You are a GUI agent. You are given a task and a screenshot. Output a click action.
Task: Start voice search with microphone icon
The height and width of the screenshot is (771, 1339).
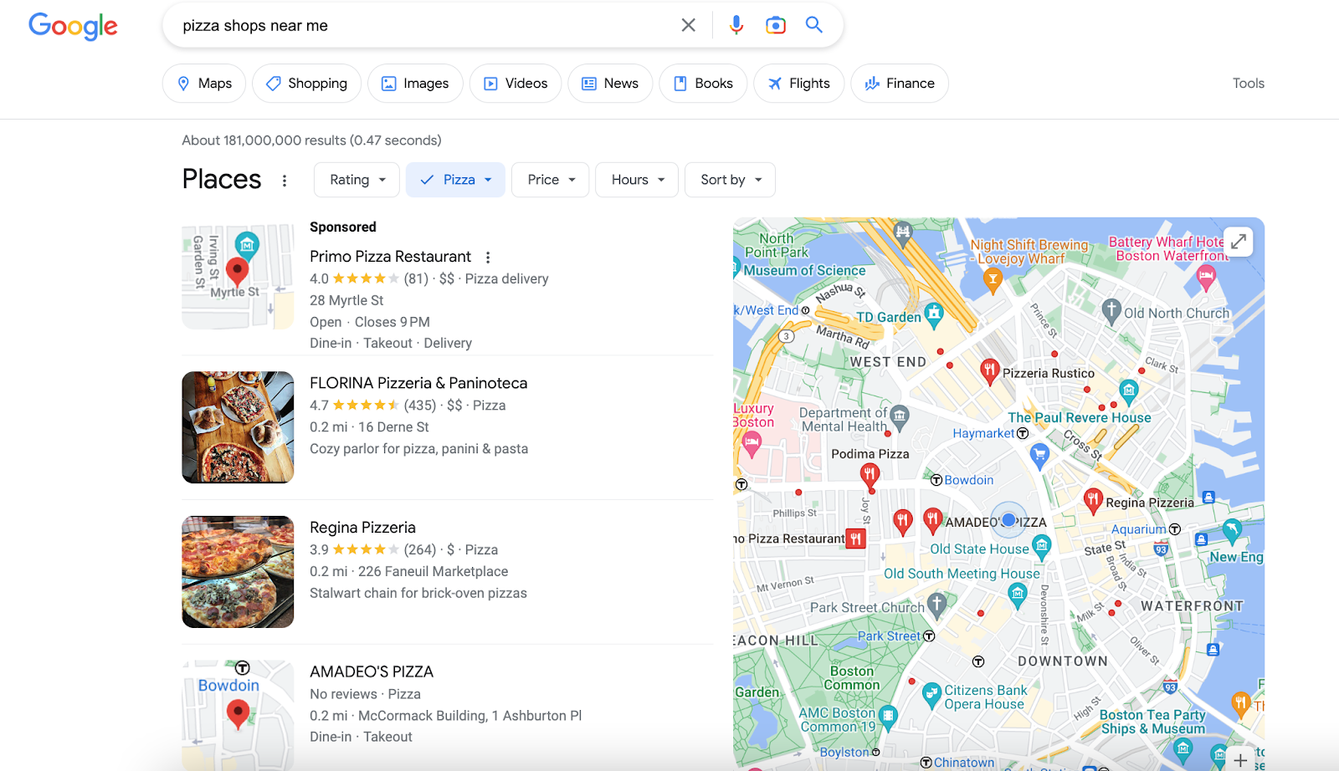click(736, 25)
